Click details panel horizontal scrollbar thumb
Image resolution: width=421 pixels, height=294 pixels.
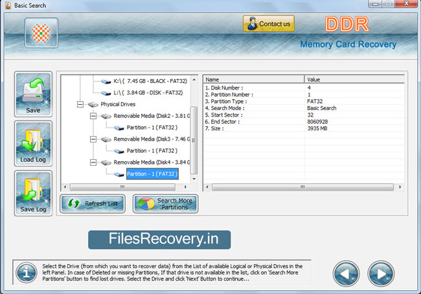(302, 187)
